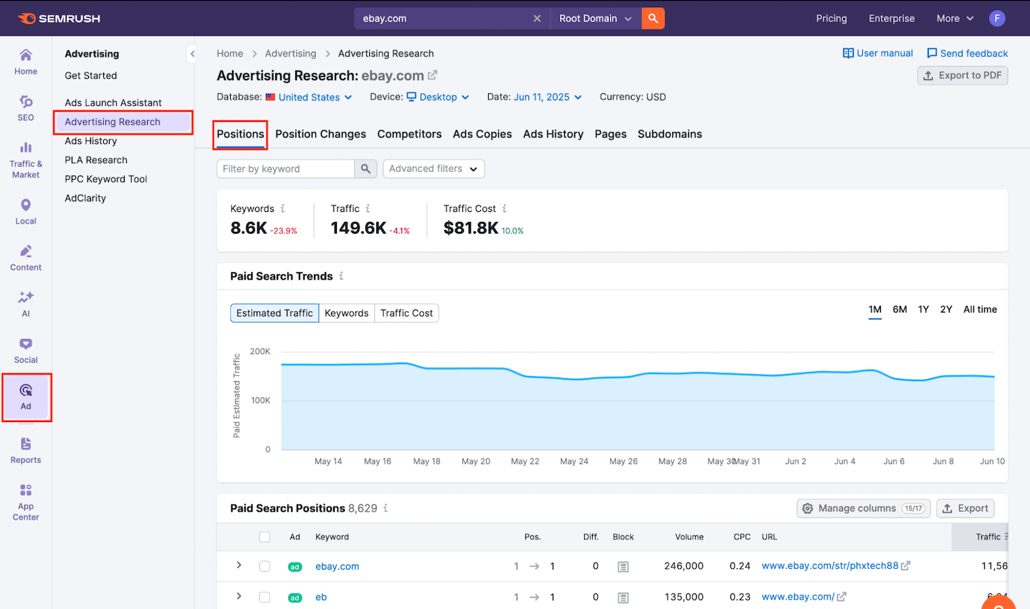Open the Ads Copies tab
The width and height of the screenshot is (1030, 609).
point(482,134)
